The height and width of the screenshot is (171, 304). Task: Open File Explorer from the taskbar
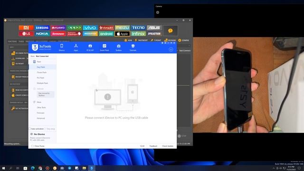pos(85,168)
